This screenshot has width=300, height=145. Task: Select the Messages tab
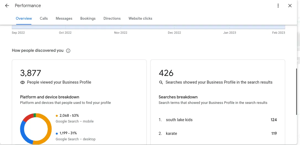[x=64, y=18]
